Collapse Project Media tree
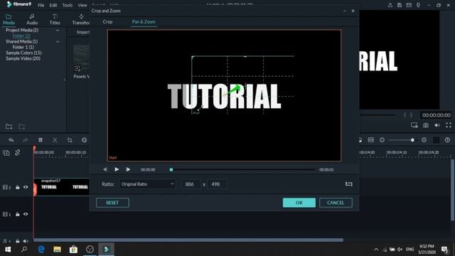This screenshot has height=256, width=455. click(58, 30)
